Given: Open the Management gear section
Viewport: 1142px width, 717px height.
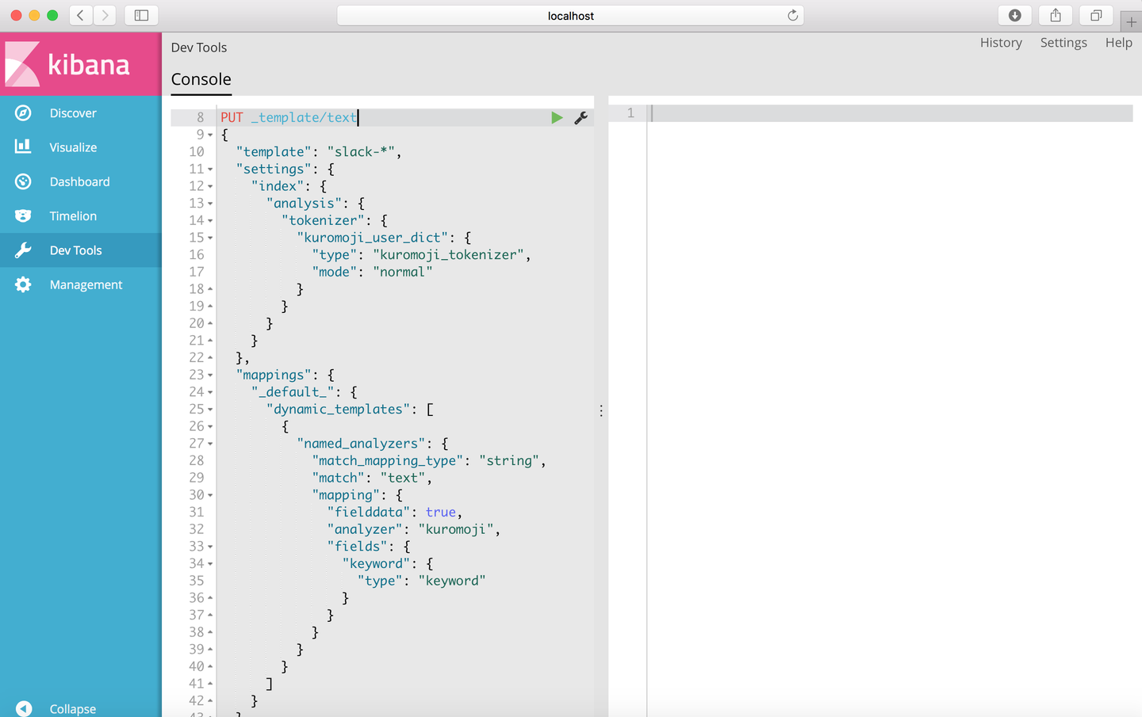Looking at the screenshot, I should click(x=86, y=284).
